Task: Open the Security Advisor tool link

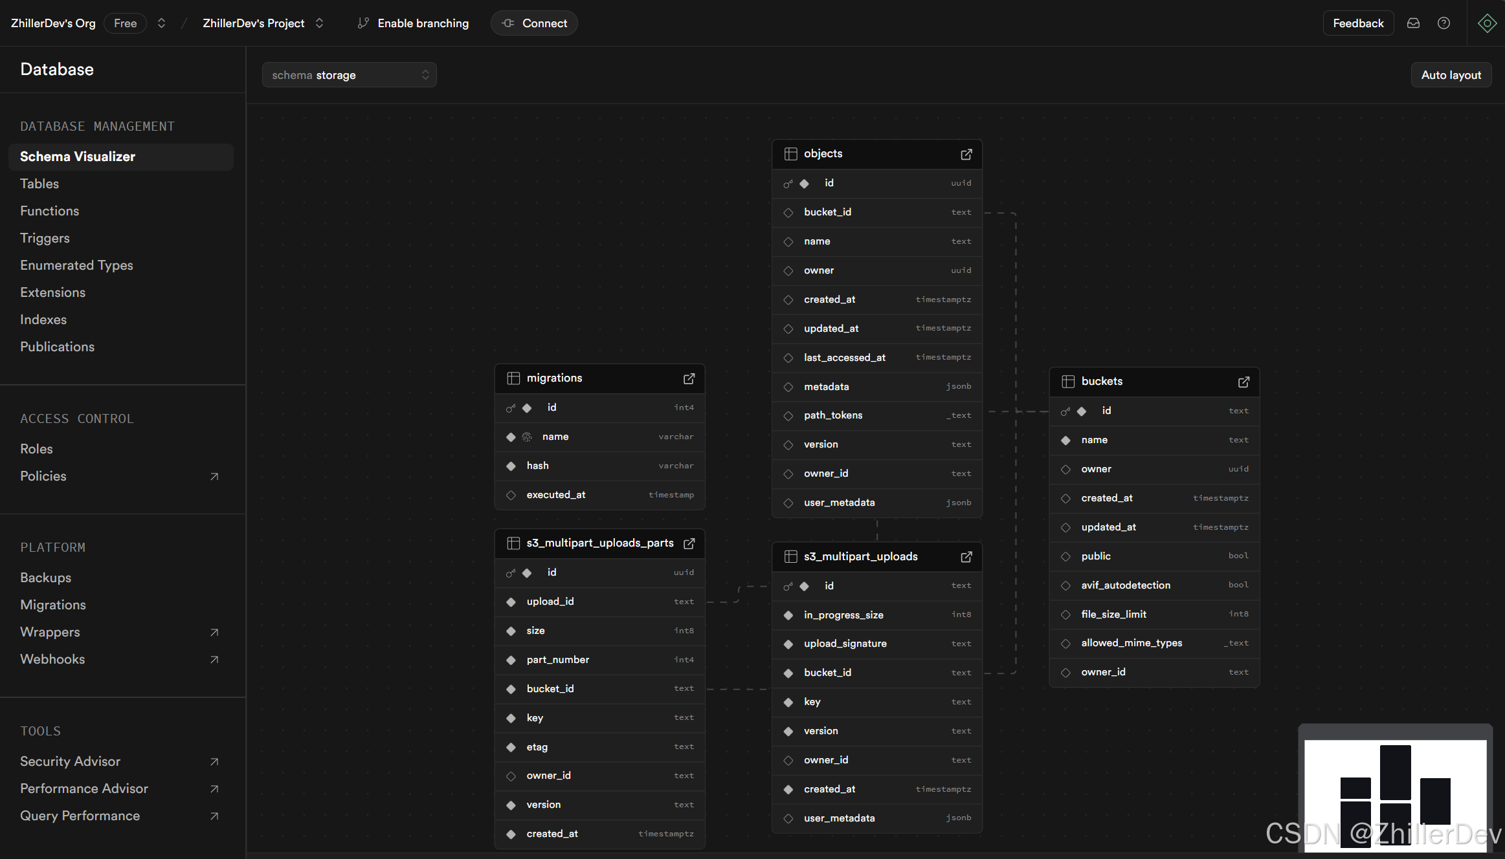Action: click(70, 761)
